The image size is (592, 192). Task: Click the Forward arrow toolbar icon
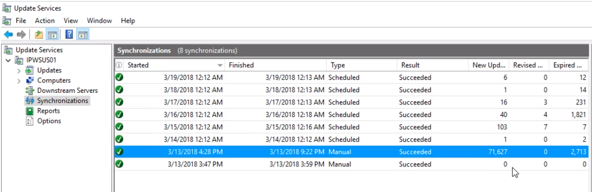tap(21, 35)
